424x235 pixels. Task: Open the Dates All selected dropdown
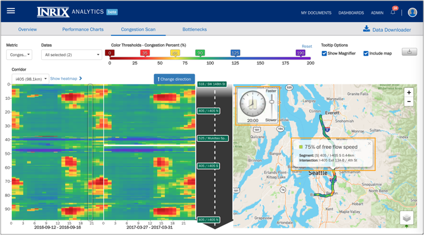click(72, 54)
